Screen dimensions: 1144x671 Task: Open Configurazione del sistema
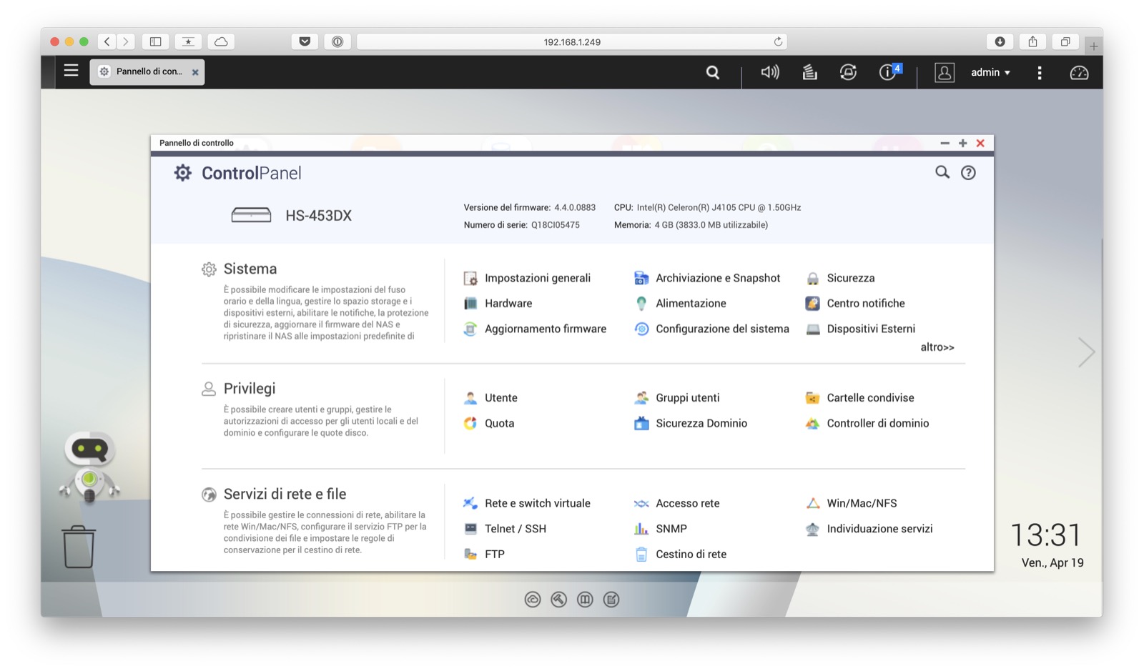(x=712, y=329)
